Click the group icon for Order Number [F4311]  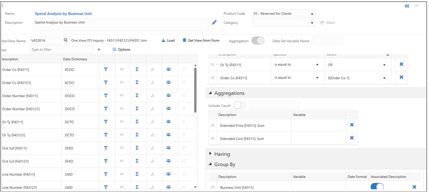[169, 96]
